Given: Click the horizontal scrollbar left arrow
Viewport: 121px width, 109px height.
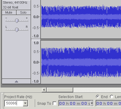Looking at the screenshot, I should 44,90.
